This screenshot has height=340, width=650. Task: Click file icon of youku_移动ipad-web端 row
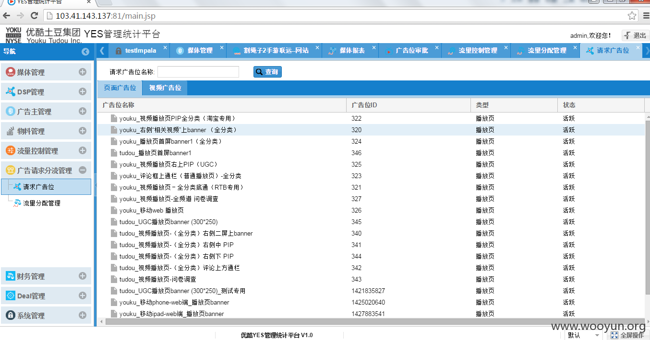point(114,314)
